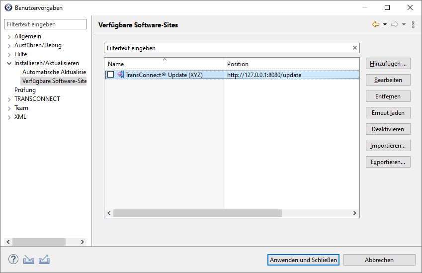Viewport: 422px width, 273px height.
Task: Expand the TRANSCONNECT tree node
Action: point(9,99)
